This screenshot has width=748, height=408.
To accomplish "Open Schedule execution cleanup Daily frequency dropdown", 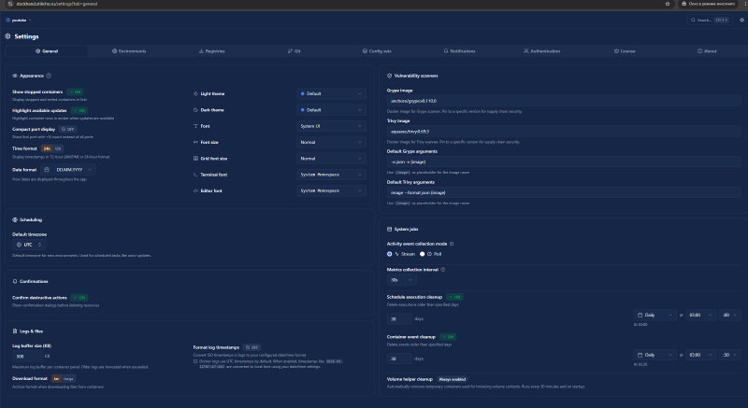I will 654,316.
